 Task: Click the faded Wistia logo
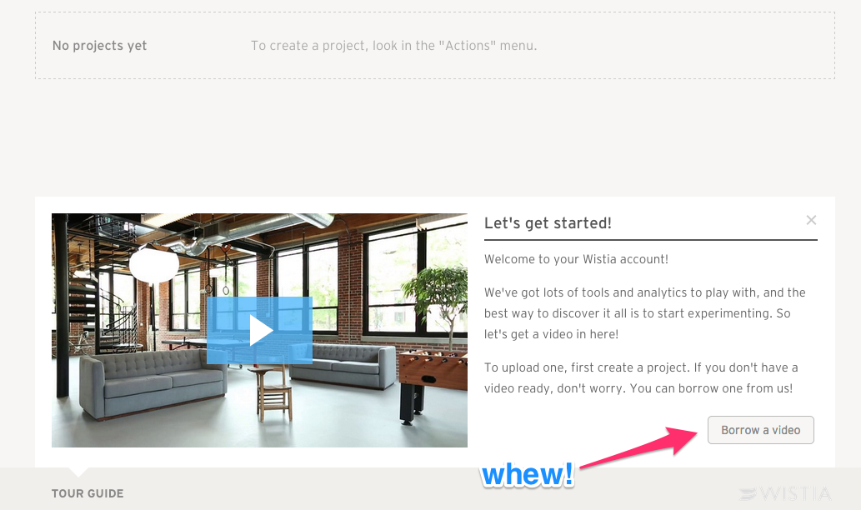click(x=785, y=493)
